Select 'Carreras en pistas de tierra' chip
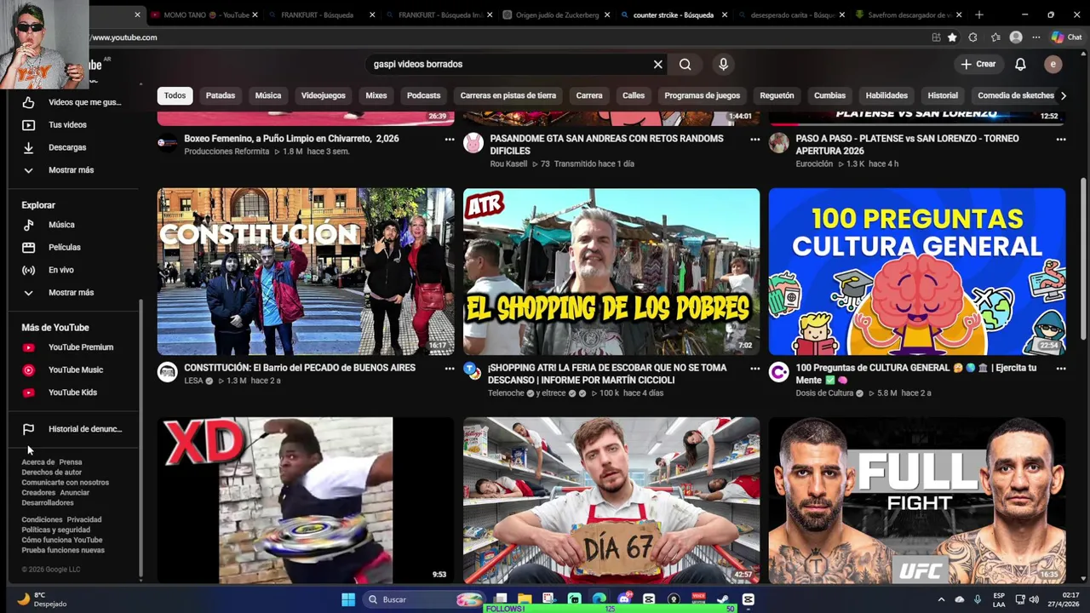This screenshot has width=1090, height=613. (x=508, y=95)
